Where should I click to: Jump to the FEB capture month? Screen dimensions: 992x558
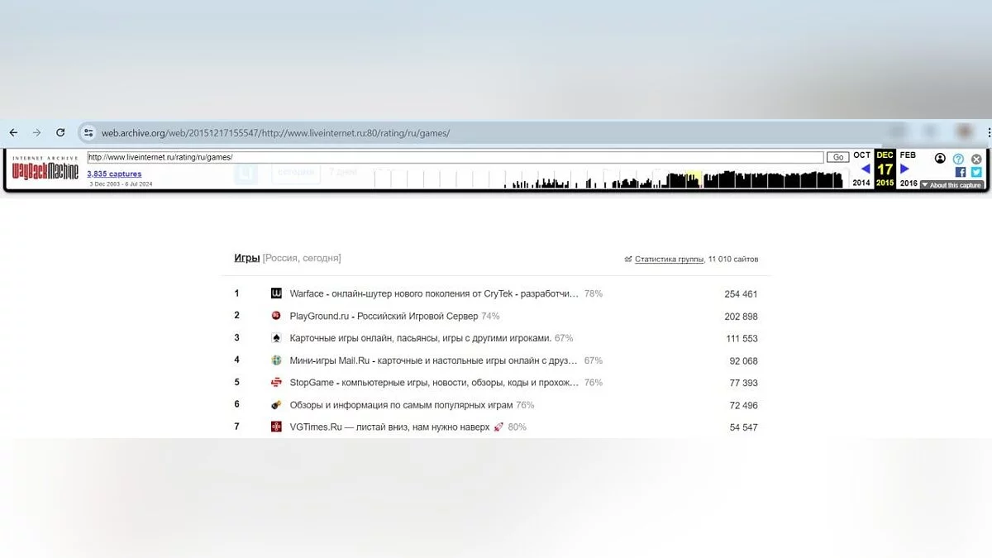tap(908, 155)
